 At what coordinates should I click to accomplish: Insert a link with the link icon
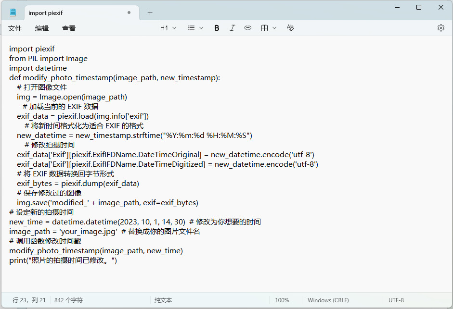(248, 28)
